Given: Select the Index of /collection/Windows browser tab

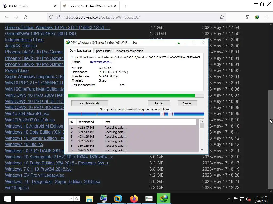Looking at the screenshot, I should pyautogui.click(x=90, y=6).
